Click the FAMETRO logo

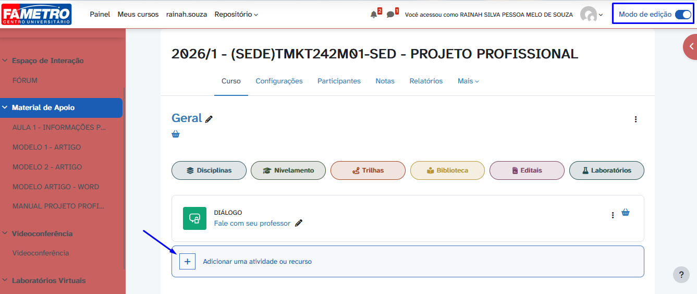36,15
